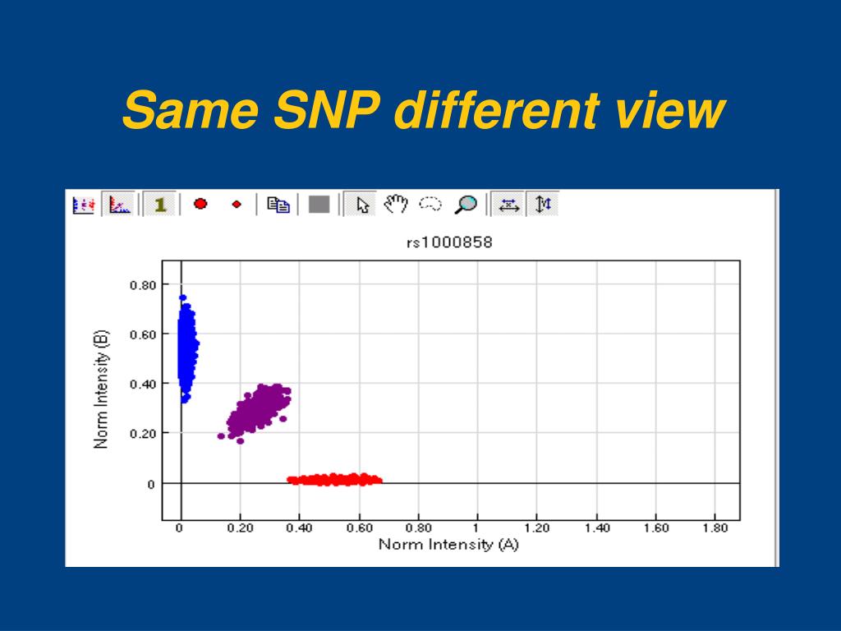The image size is (841, 631).
Task: Click the Norm Intensity (B) axis label
Action: click(101, 389)
